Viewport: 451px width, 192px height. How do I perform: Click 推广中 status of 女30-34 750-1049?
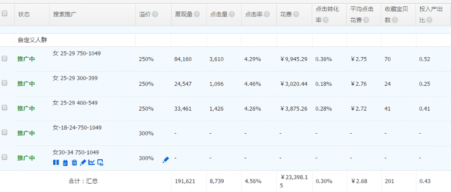click(x=26, y=158)
